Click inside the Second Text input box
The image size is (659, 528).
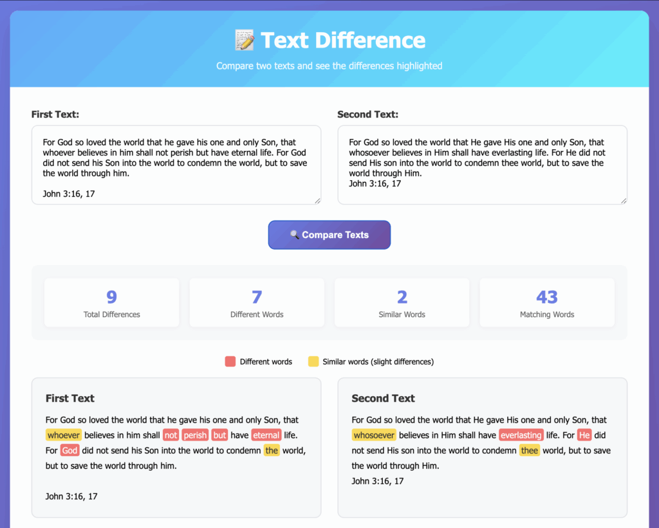[482, 165]
